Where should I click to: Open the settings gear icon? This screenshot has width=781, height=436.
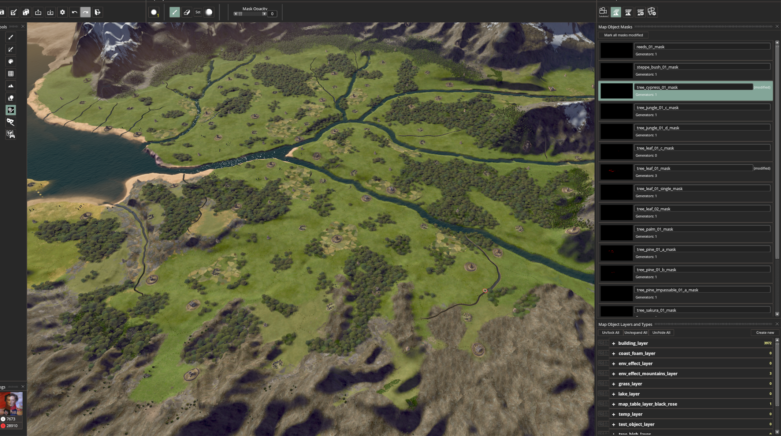click(62, 12)
